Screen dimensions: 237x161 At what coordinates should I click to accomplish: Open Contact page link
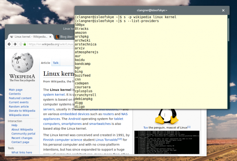(20, 142)
